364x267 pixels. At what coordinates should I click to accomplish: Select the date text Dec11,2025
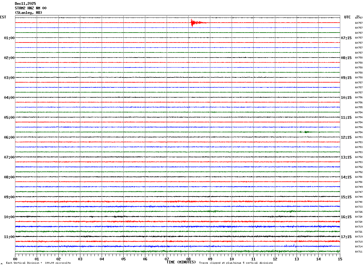click(25, 4)
